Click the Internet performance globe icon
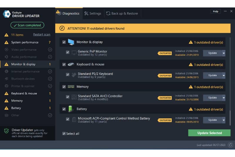Screen dimensions: 235x157 (x=6, y=71)
